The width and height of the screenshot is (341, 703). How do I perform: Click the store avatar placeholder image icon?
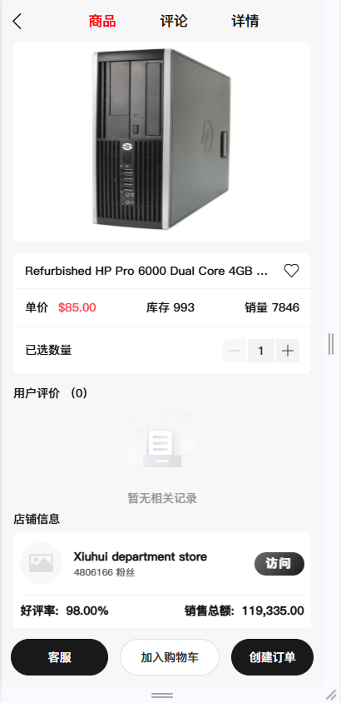pos(42,563)
